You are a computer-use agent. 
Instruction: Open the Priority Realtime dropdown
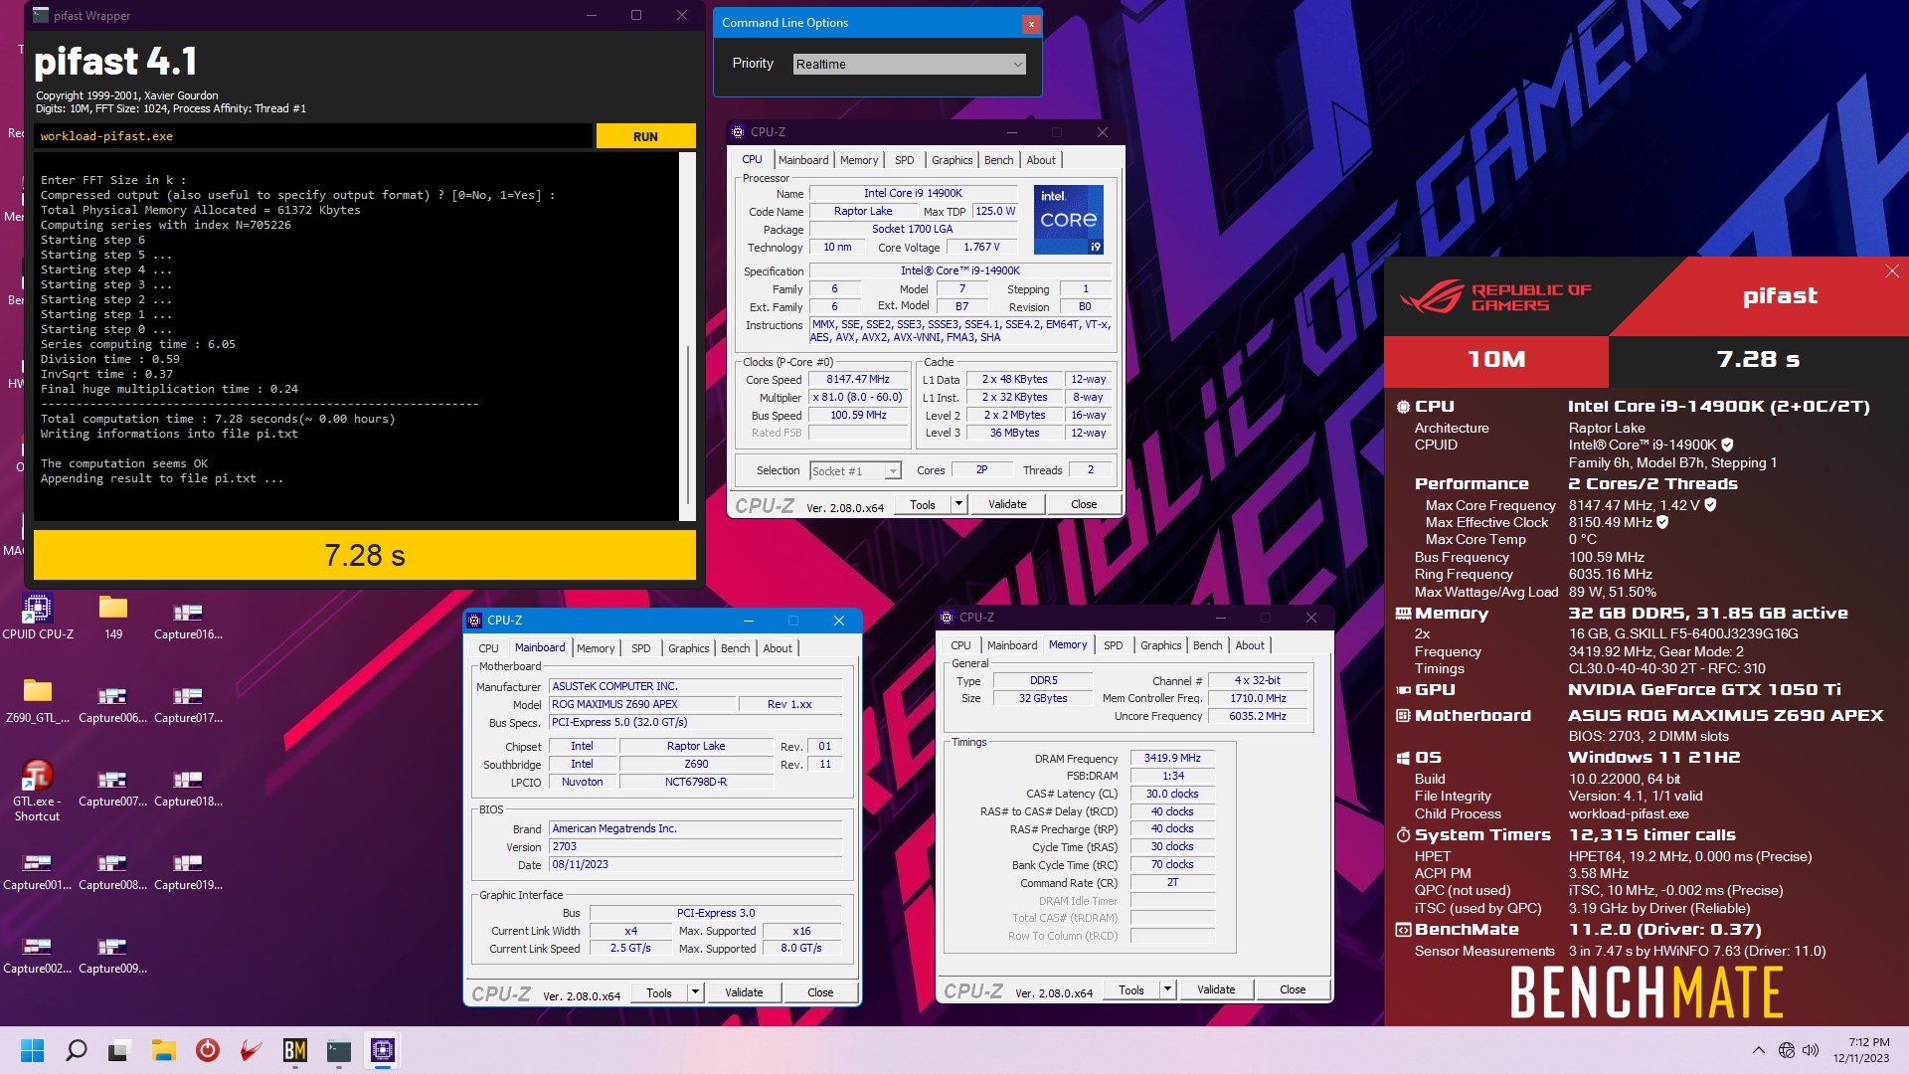coord(909,64)
